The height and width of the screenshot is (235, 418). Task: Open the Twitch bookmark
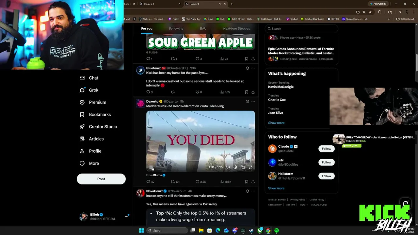174,19
